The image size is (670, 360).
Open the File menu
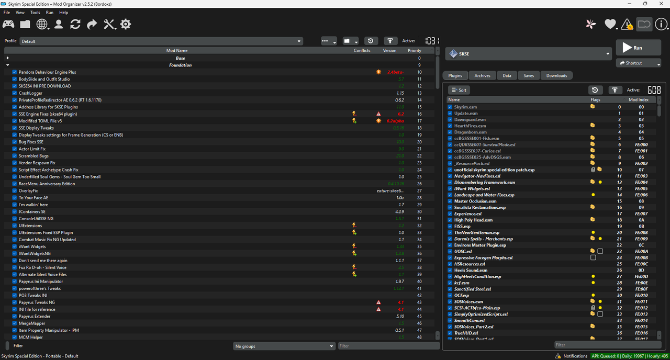tap(7, 12)
